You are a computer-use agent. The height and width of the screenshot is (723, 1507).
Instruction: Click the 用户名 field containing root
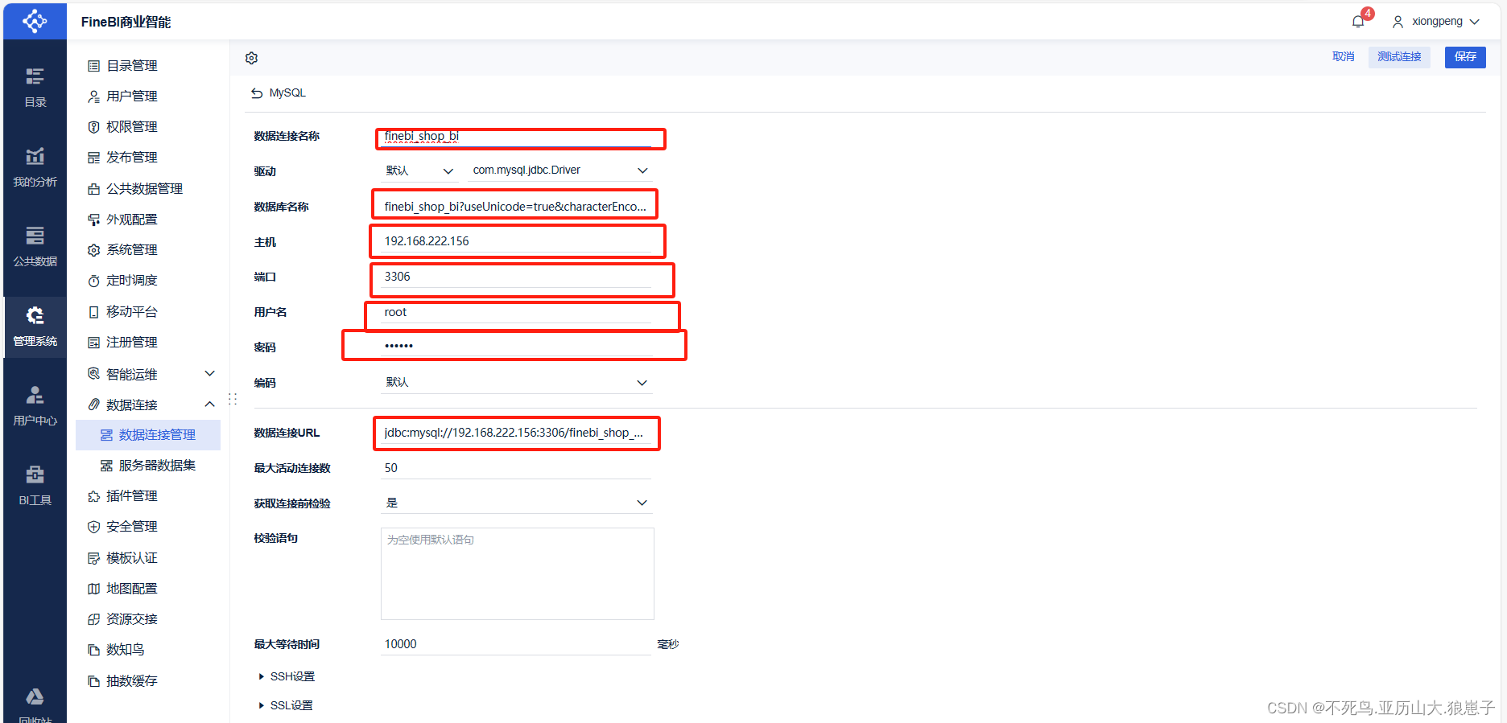[516, 312]
